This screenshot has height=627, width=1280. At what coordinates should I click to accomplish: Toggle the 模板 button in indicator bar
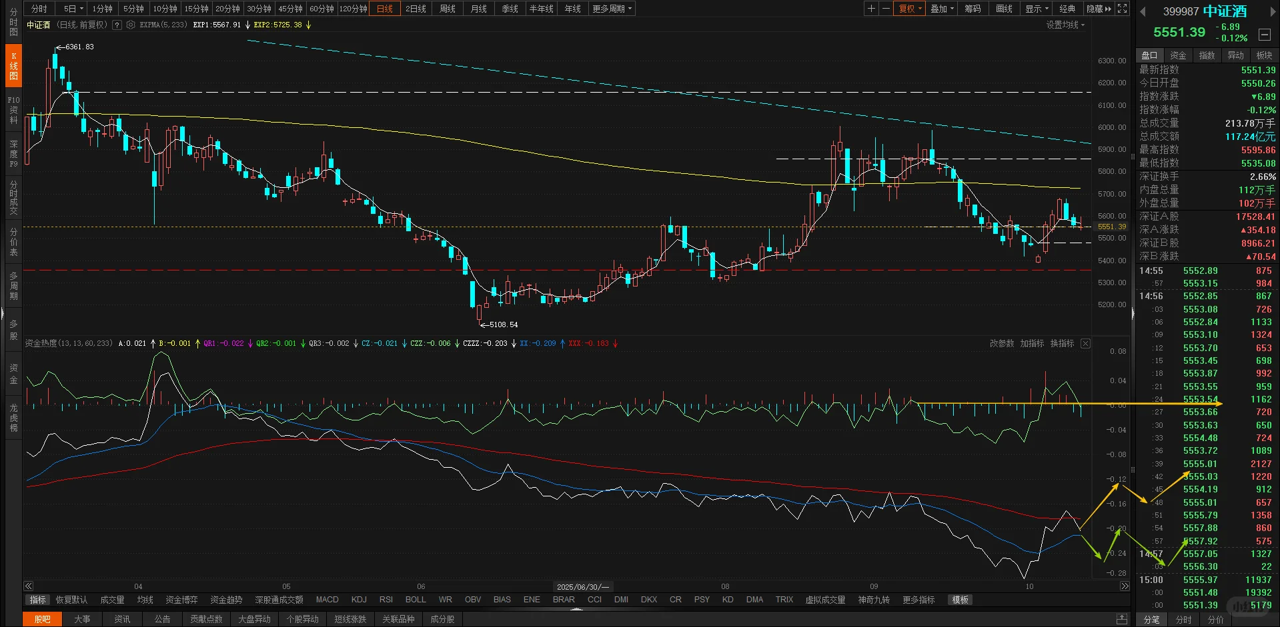961,600
